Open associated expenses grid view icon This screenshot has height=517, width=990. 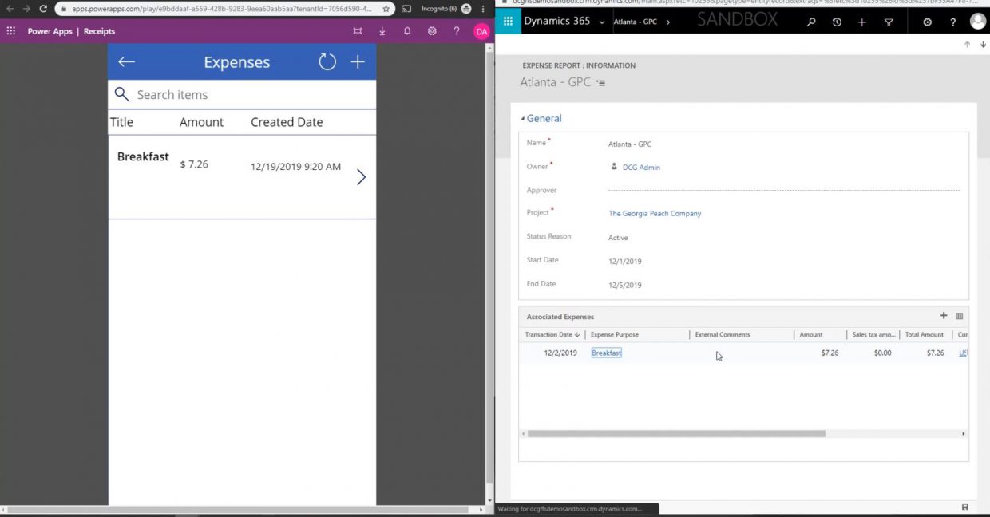(959, 316)
